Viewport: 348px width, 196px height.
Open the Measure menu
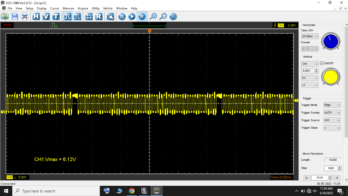click(68, 8)
